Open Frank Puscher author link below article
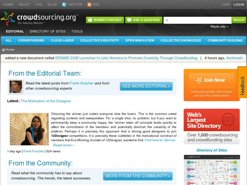This screenshot has width=247, height=185. pos(34,151)
